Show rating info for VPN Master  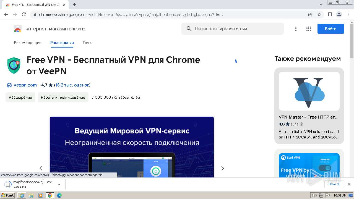pos(301,124)
